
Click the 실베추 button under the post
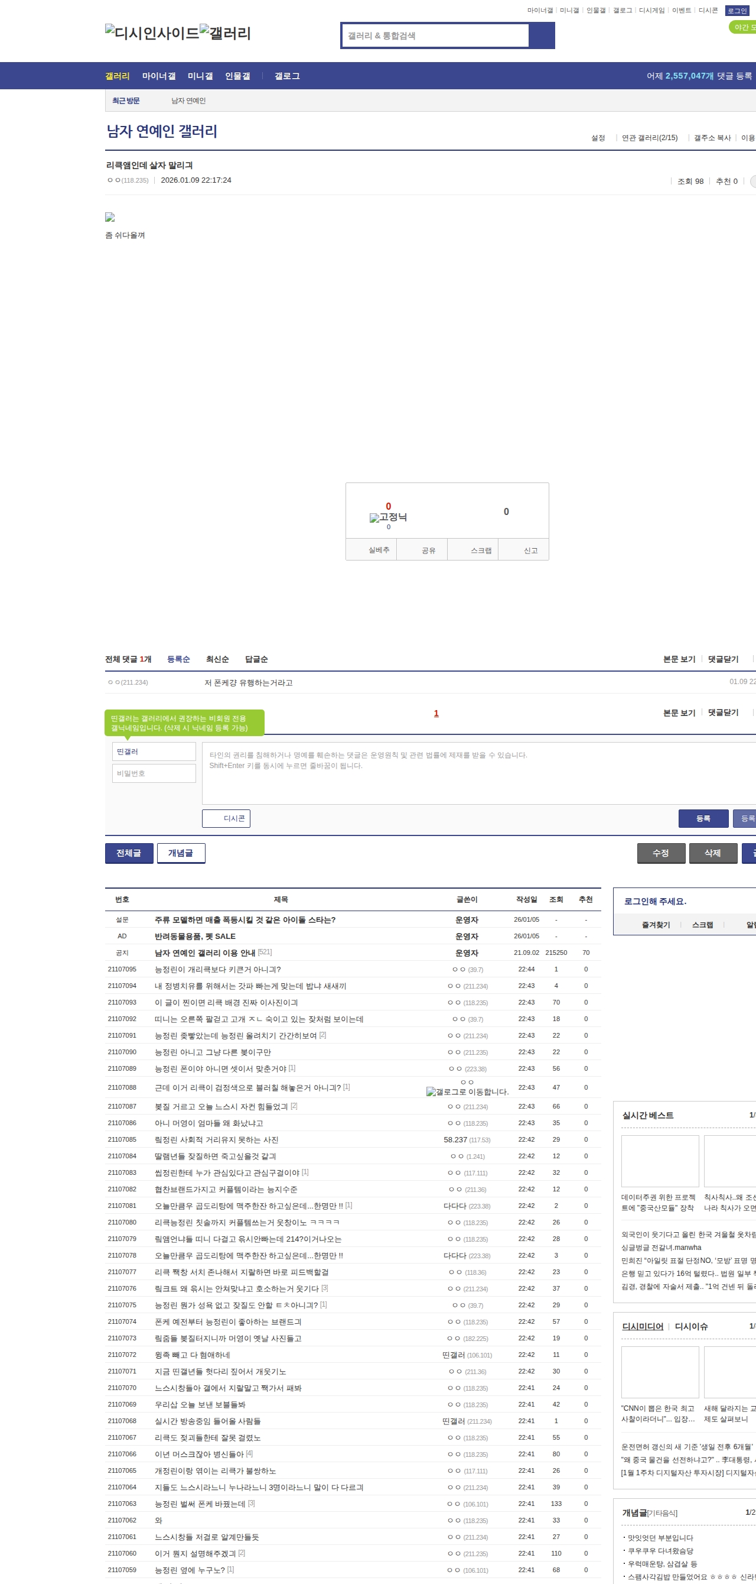(x=372, y=550)
